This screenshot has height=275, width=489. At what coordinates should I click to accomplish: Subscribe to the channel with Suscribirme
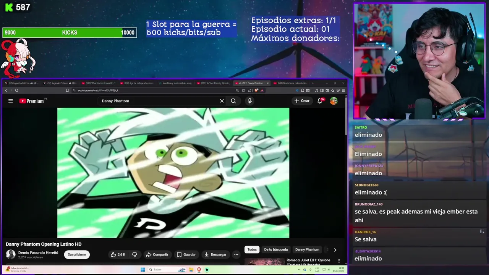[77, 254]
